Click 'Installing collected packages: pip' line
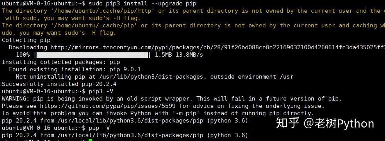 point(61,62)
